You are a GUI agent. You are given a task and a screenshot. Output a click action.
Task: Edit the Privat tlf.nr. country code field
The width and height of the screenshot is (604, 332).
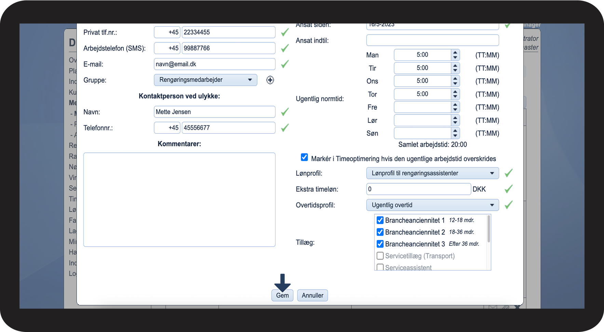click(x=167, y=32)
